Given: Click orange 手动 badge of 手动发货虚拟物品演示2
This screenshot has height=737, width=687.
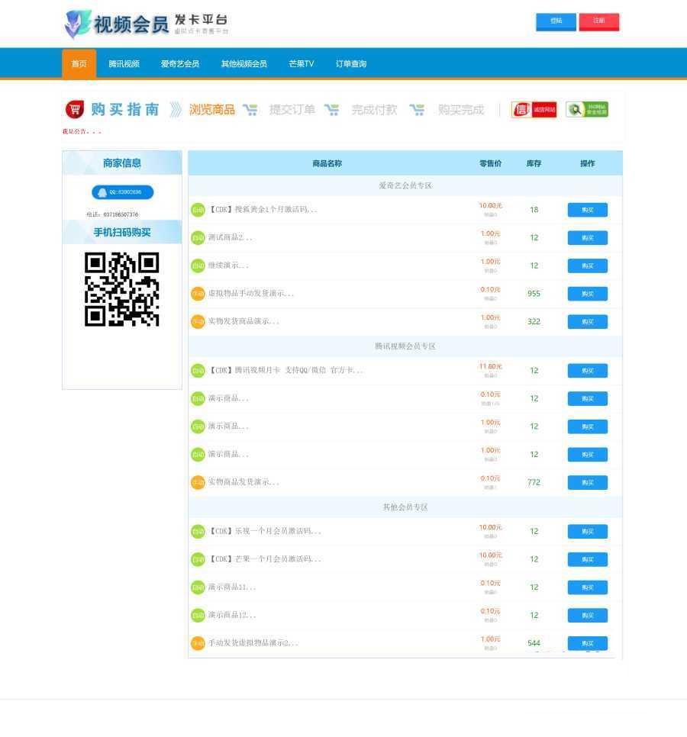Looking at the screenshot, I should click(198, 643).
